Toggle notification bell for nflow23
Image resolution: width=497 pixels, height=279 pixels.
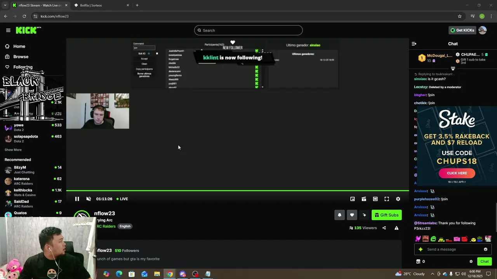coord(340,215)
